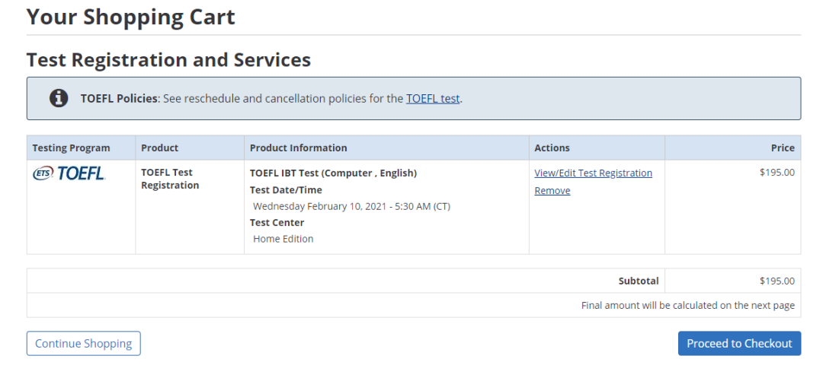Click the Product column header
The width and height of the screenshot is (823, 378).
pos(159,148)
